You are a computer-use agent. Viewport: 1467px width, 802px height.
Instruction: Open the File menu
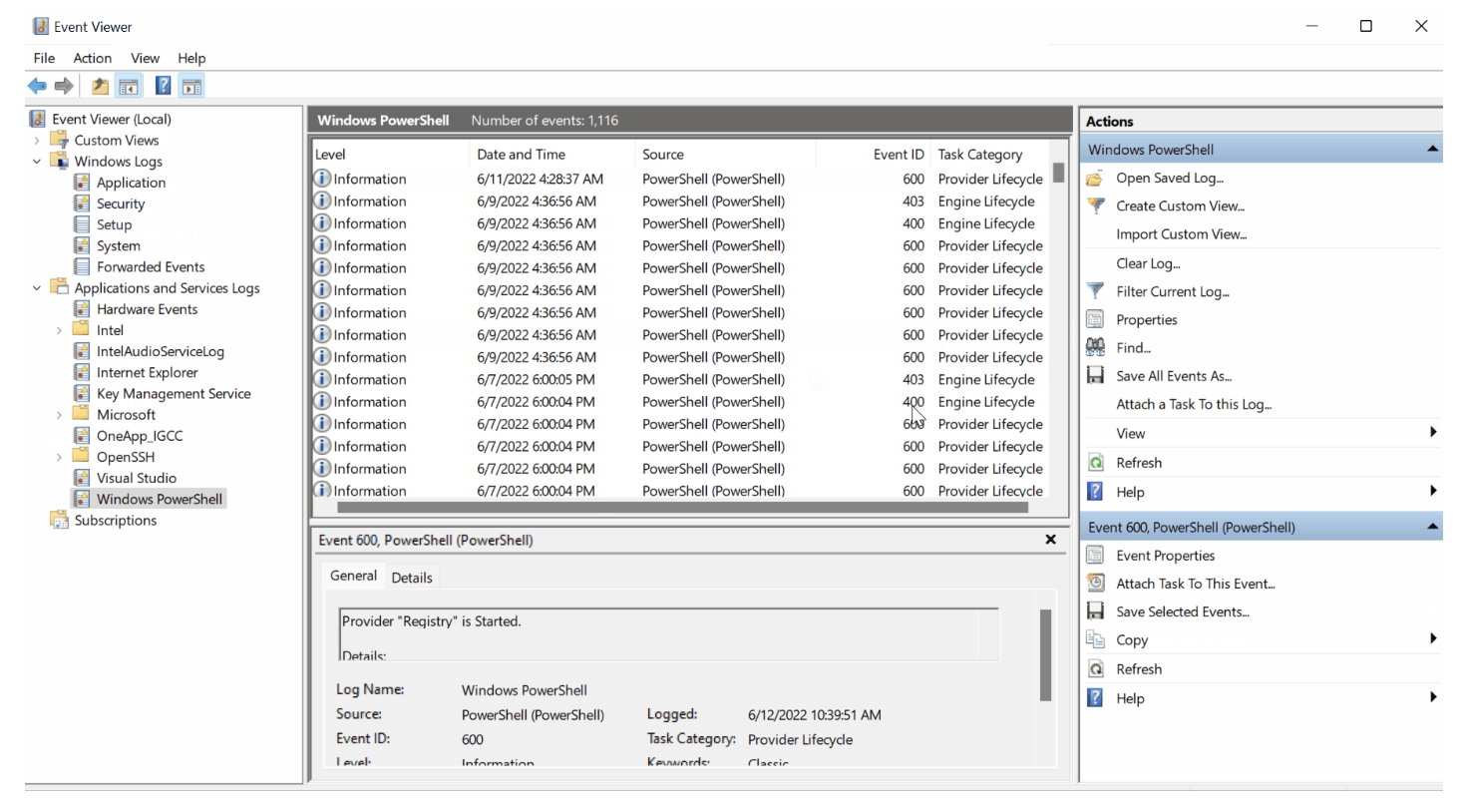pyautogui.click(x=44, y=58)
